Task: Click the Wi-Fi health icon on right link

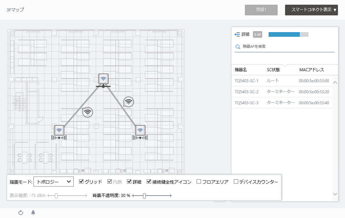Action: coord(129,101)
